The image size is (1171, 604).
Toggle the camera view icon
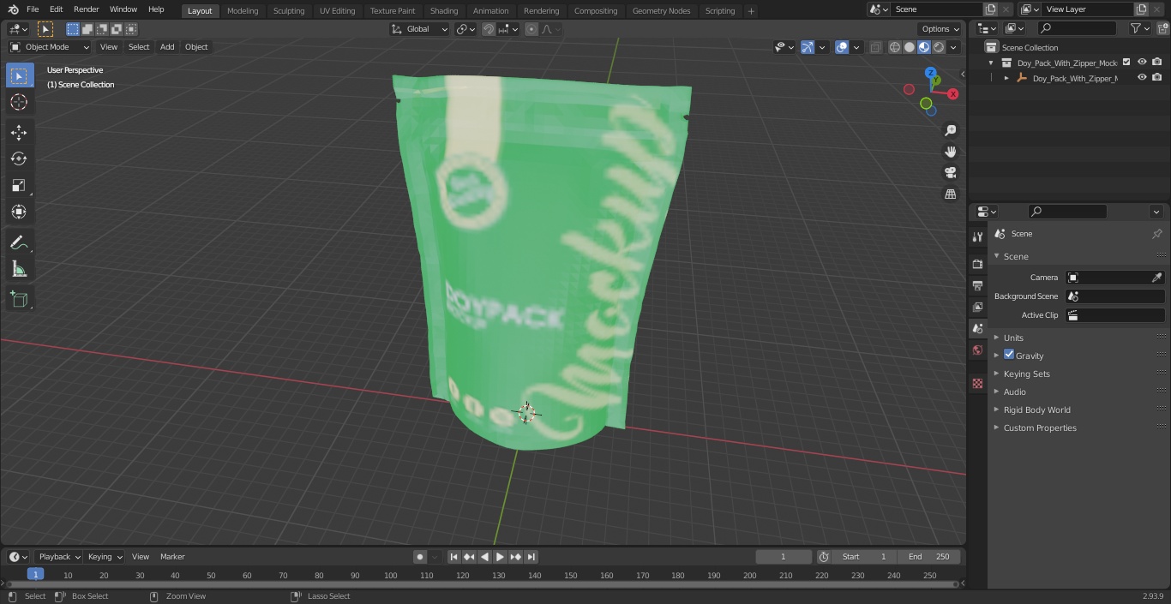pos(950,173)
